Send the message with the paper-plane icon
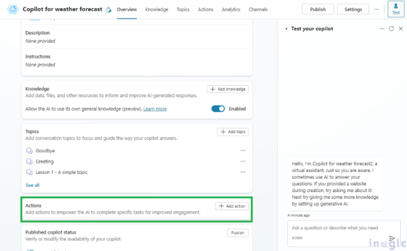The height and width of the screenshot is (251, 407). click(x=392, y=238)
